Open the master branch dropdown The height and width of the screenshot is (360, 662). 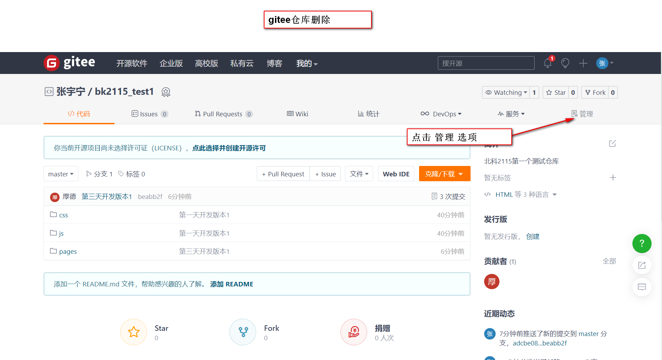[61, 174]
